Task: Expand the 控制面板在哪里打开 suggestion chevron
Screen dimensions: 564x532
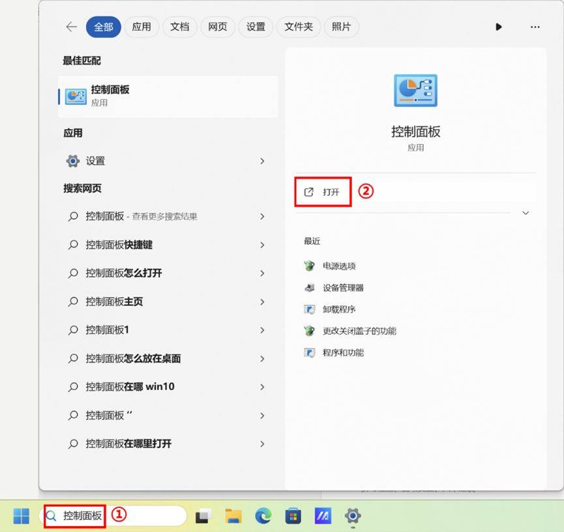Action: point(262,444)
